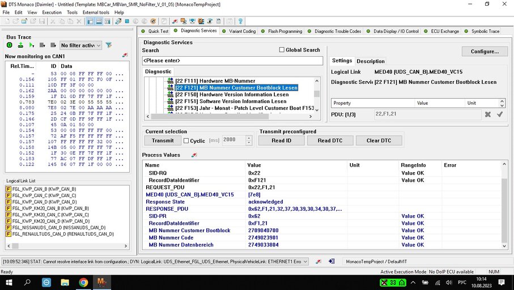This screenshot has width=514, height=290.
Task: Switch to the Variant Coding tab
Action: click(x=239, y=31)
